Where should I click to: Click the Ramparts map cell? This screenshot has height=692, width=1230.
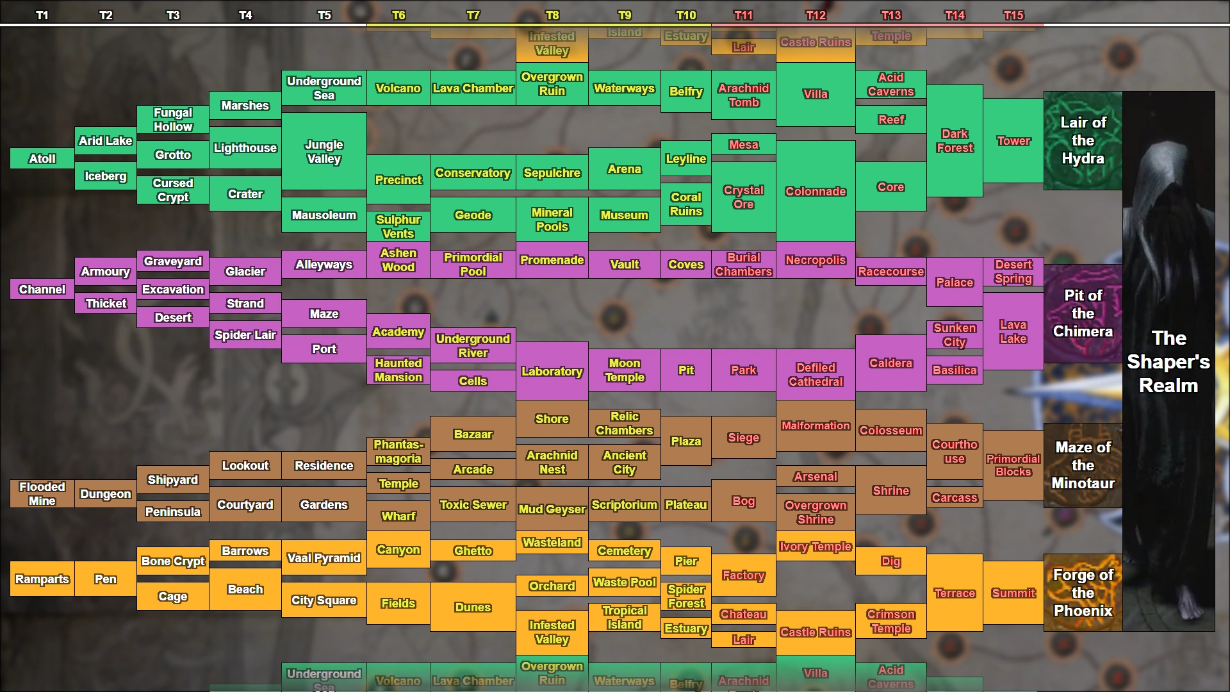pyautogui.click(x=42, y=579)
